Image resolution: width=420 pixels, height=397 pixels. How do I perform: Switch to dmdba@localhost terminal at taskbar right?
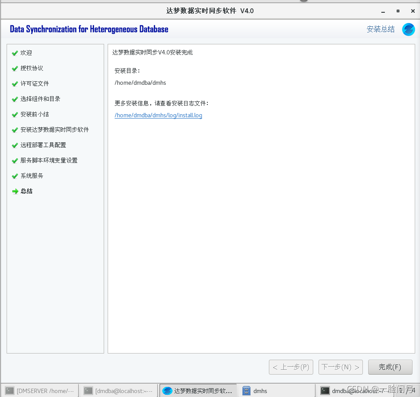click(x=355, y=391)
